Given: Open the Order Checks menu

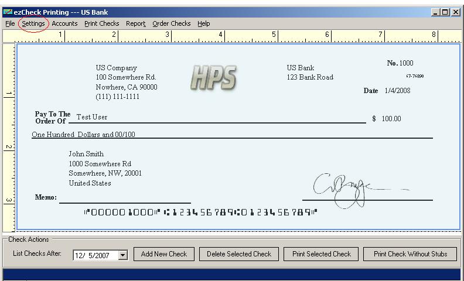Looking at the screenshot, I should click(172, 23).
